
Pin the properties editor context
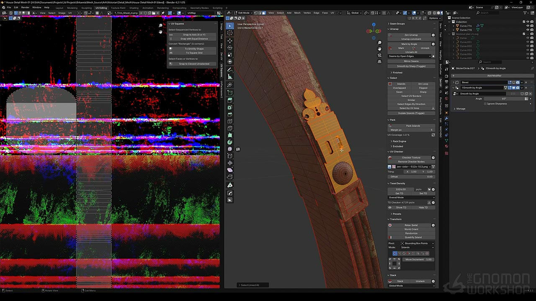[x=532, y=68]
